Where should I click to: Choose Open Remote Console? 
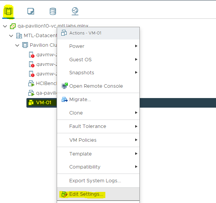pyautogui.click(x=98, y=86)
